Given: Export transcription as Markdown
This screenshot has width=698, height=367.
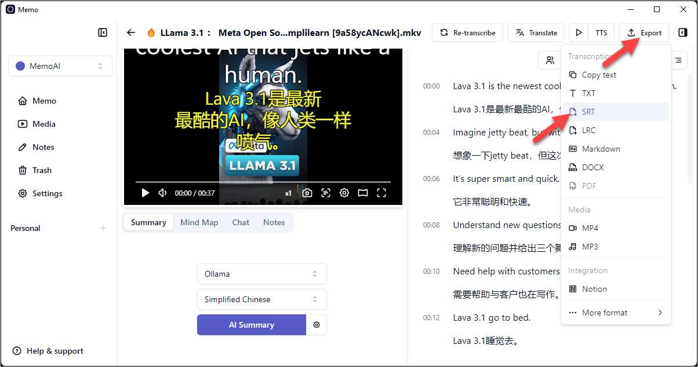Looking at the screenshot, I should [615, 149].
